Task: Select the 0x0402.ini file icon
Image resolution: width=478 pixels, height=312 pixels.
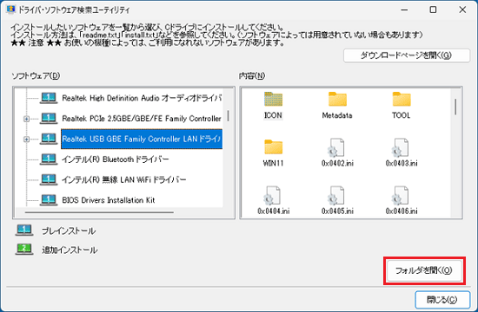Action: coord(337,147)
